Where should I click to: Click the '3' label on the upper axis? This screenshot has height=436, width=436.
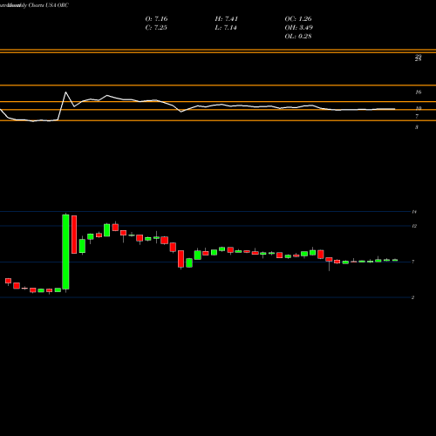tap(417, 127)
